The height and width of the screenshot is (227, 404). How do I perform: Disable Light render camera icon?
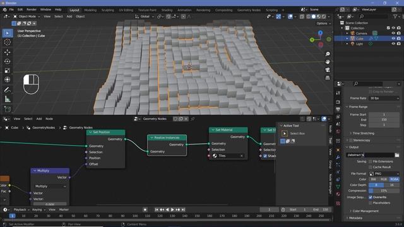pos(398,44)
